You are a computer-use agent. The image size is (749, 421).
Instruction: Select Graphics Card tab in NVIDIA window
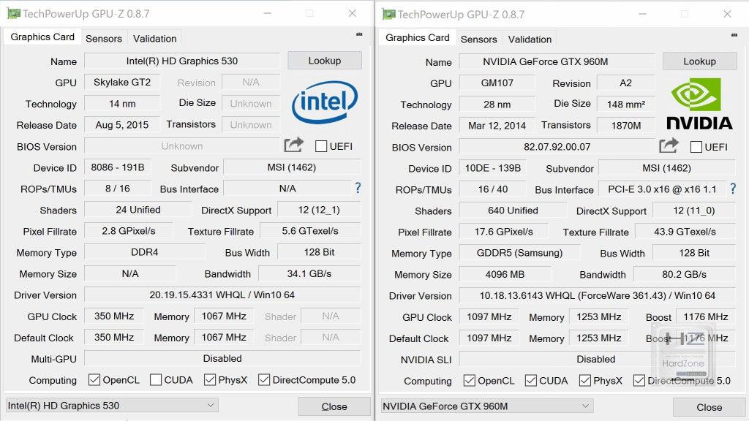[x=418, y=38]
